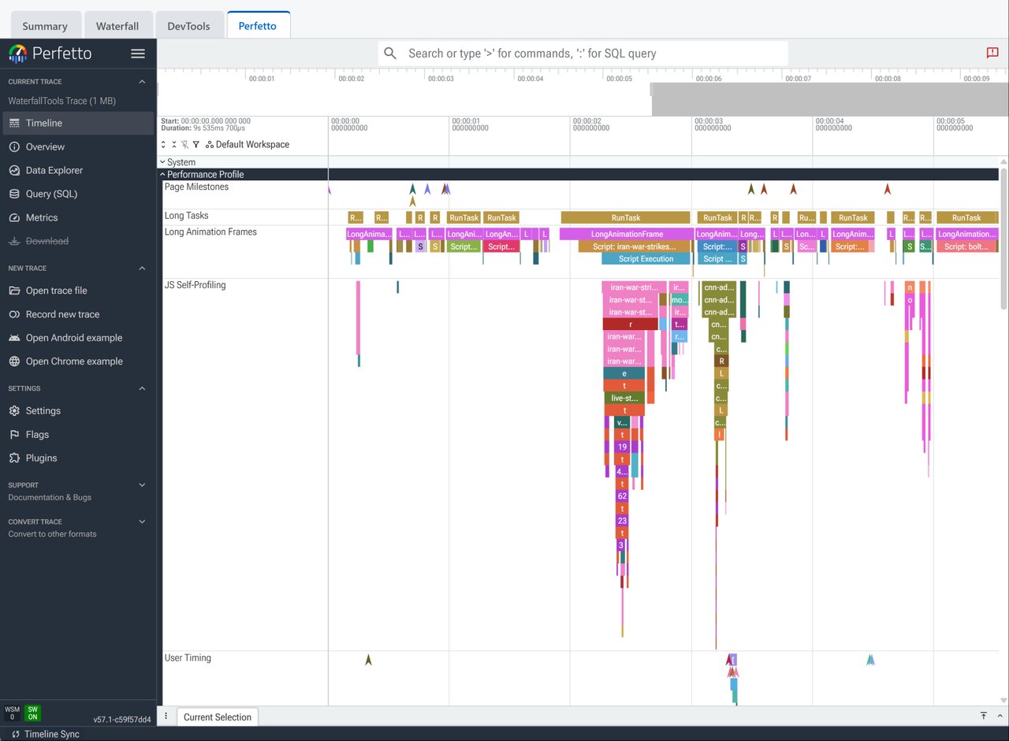Expand the System track group

click(x=178, y=162)
